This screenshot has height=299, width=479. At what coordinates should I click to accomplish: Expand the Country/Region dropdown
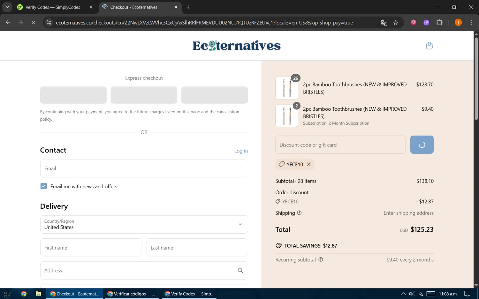click(x=144, y=224)
